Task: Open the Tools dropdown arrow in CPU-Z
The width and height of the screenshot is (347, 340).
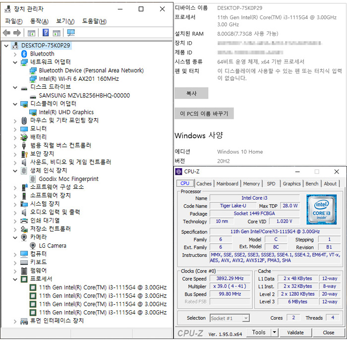Action: coord(275,332)
